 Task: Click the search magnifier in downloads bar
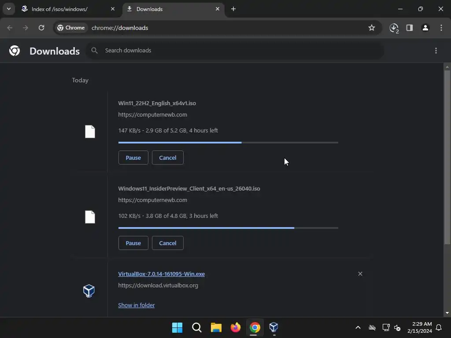point(94,51)
